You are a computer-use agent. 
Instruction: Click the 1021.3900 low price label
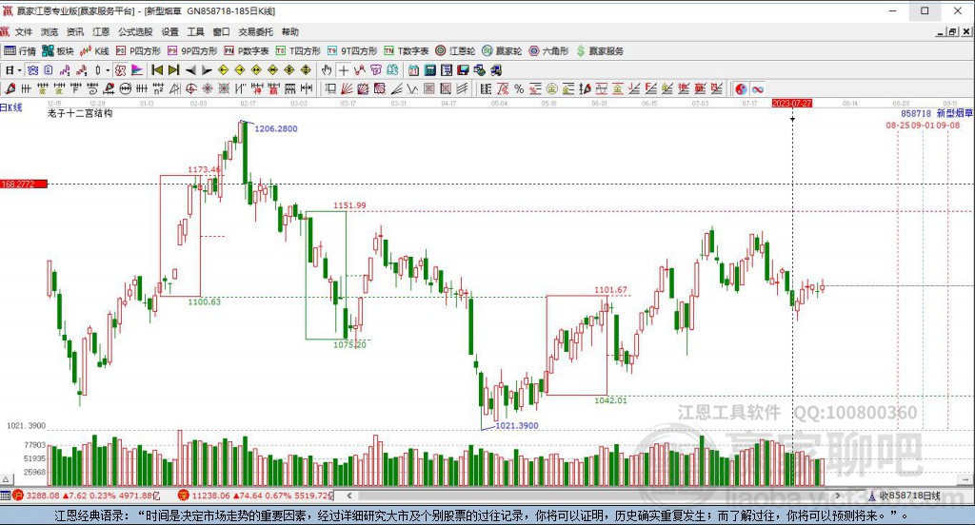point(517,425)
